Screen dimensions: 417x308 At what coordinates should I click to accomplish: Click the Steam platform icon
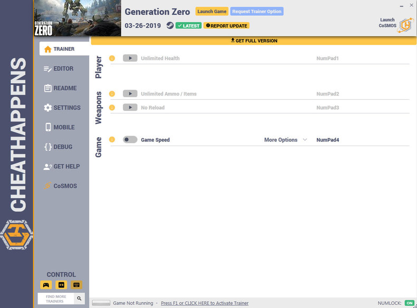[x=170, y=25]
